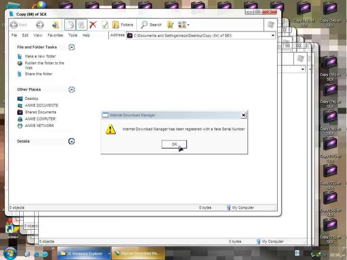
Task: Go to Desktop in Other Places
Action: tap(32, 99)
